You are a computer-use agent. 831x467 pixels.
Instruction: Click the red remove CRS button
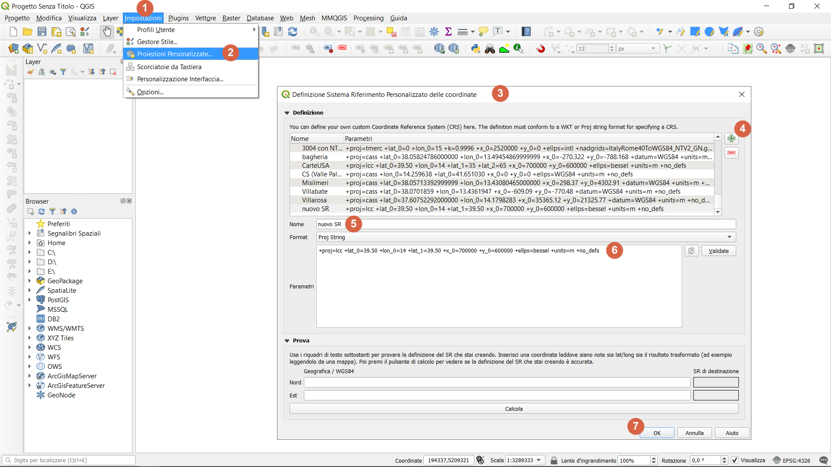click(x=731, y=153)
